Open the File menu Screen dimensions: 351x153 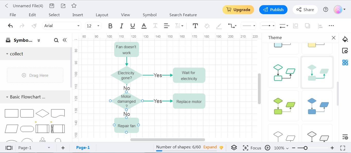[13, 15]
